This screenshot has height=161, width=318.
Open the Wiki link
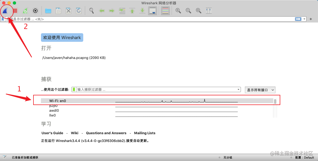click(75, 133)
